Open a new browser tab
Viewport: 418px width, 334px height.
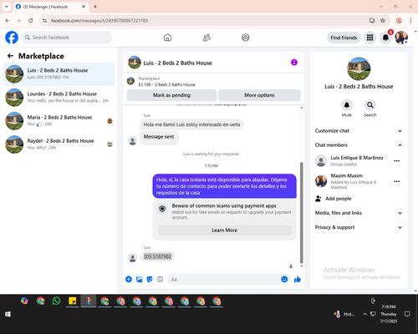click(95, 7)
